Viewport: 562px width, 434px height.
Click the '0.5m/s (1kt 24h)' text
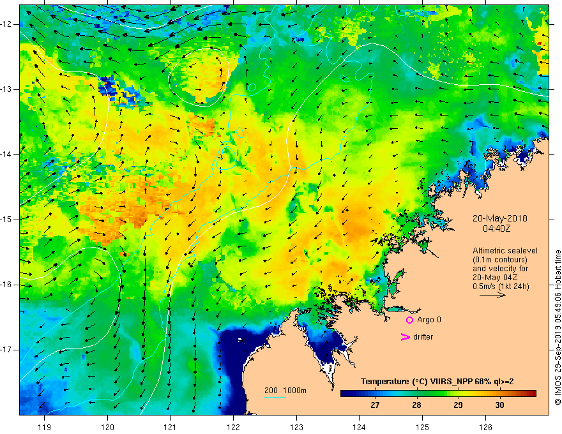501,287
